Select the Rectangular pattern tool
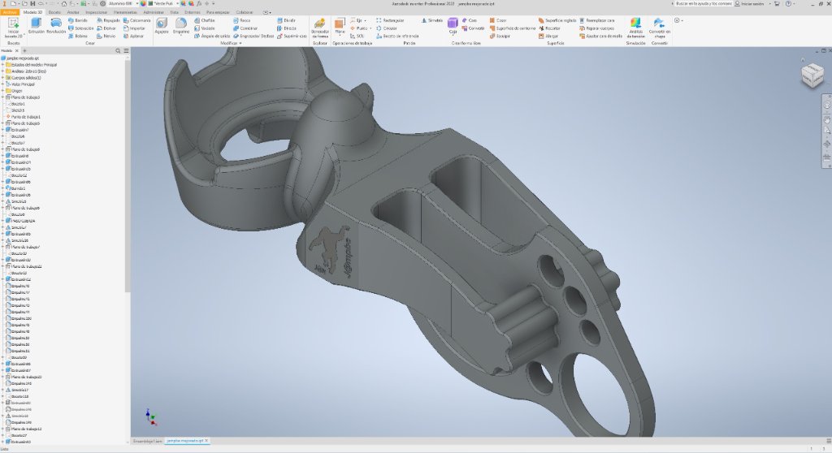Image resolution: width=832 pixels, height=453 pixels. pyautogui.click(x=390, y=20)
